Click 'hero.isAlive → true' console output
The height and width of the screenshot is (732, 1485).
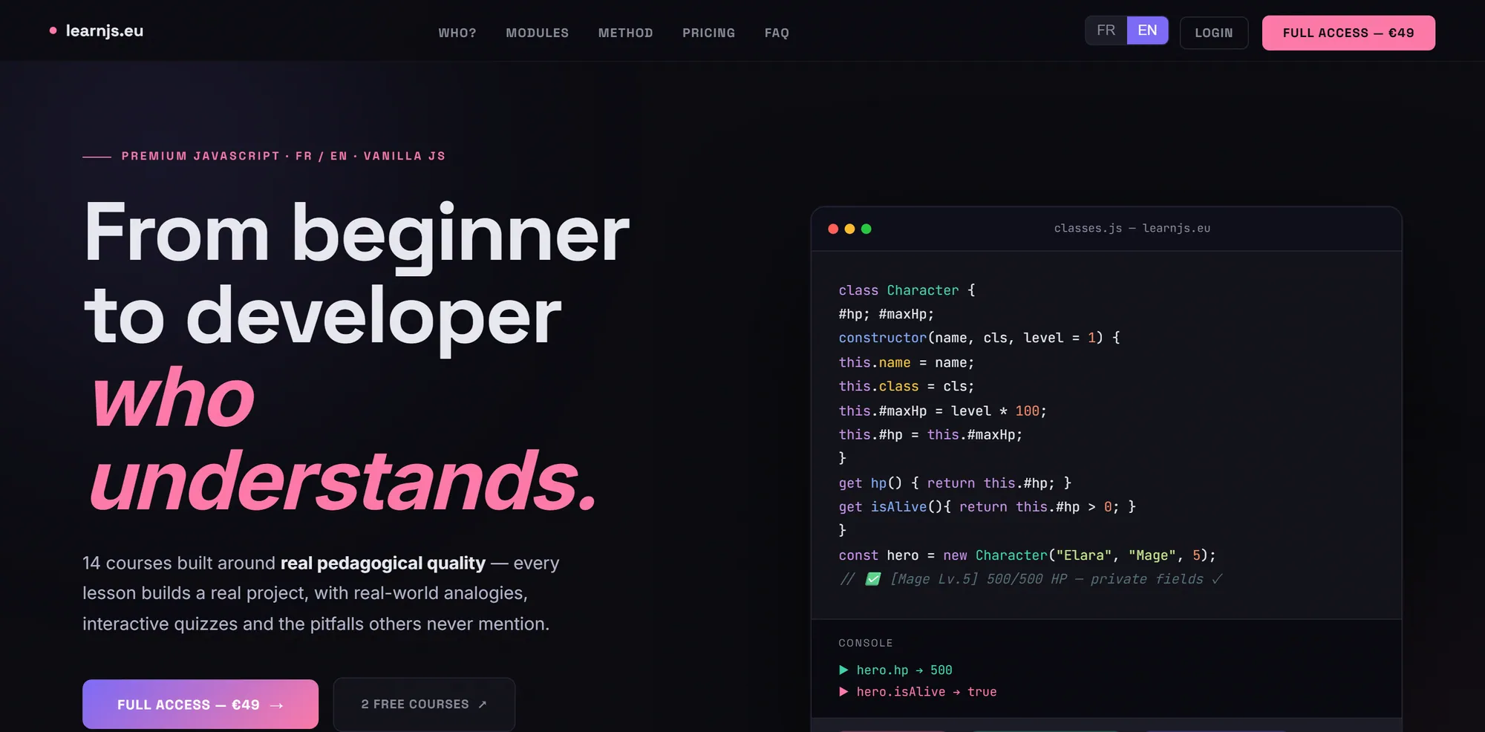pos(926,692)
